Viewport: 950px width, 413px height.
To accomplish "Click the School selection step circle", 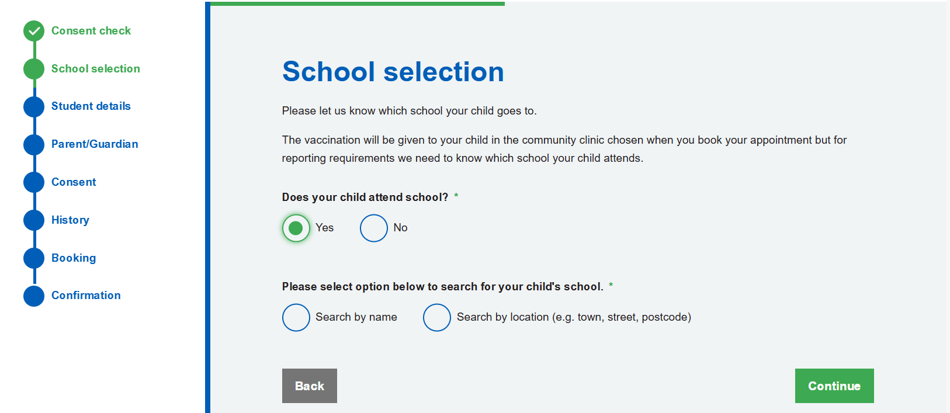I will pos(34,69).
